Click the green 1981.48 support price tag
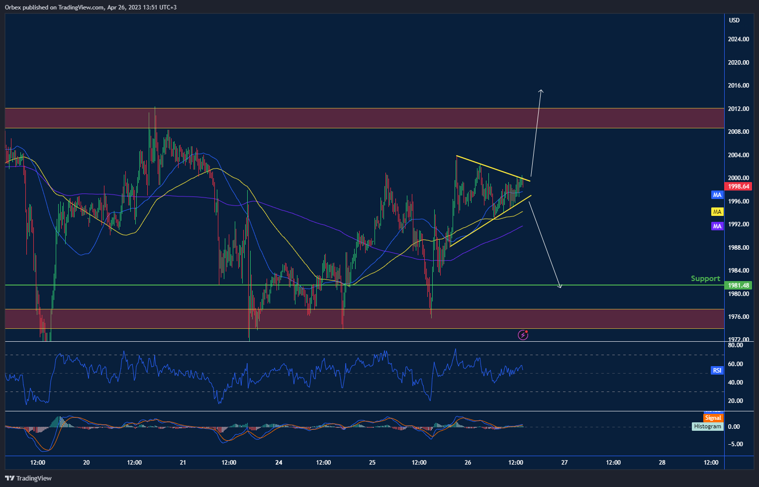 [x=739, y=286]
